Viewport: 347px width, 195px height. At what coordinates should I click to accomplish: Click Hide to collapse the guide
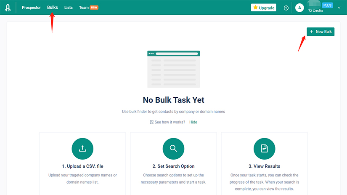click(x=193, y=122)
